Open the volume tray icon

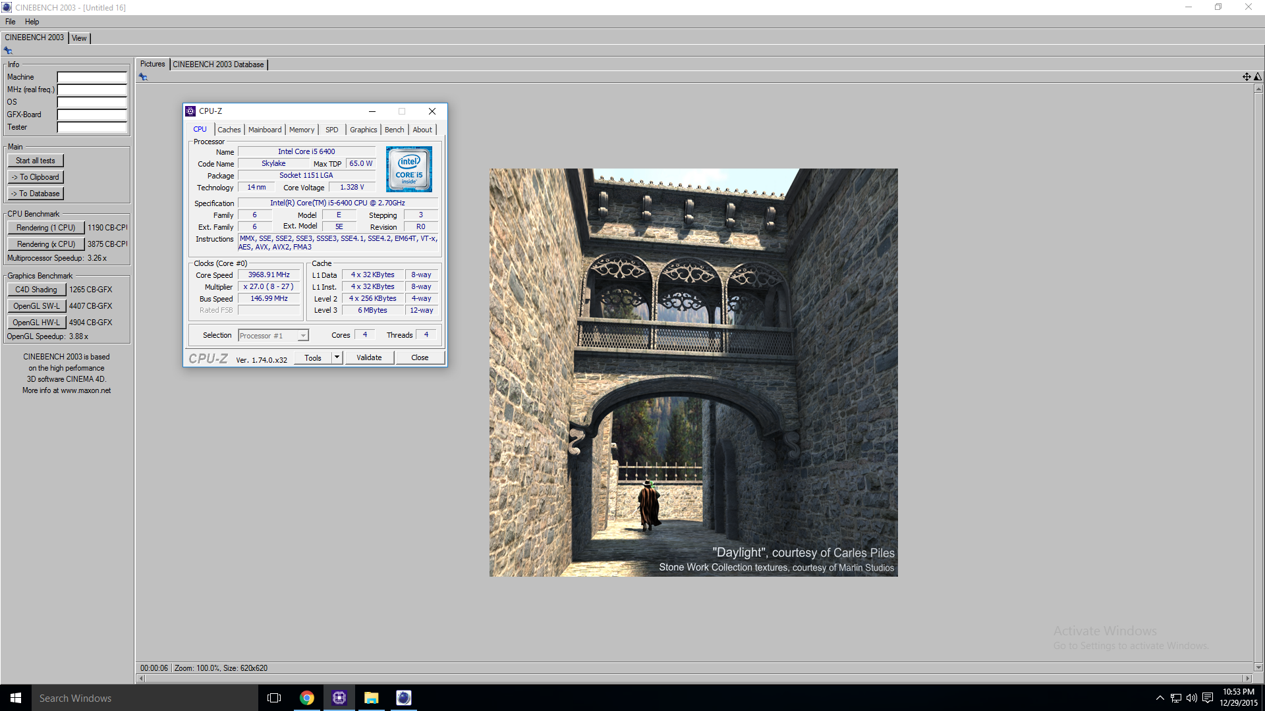[1192, 698]
